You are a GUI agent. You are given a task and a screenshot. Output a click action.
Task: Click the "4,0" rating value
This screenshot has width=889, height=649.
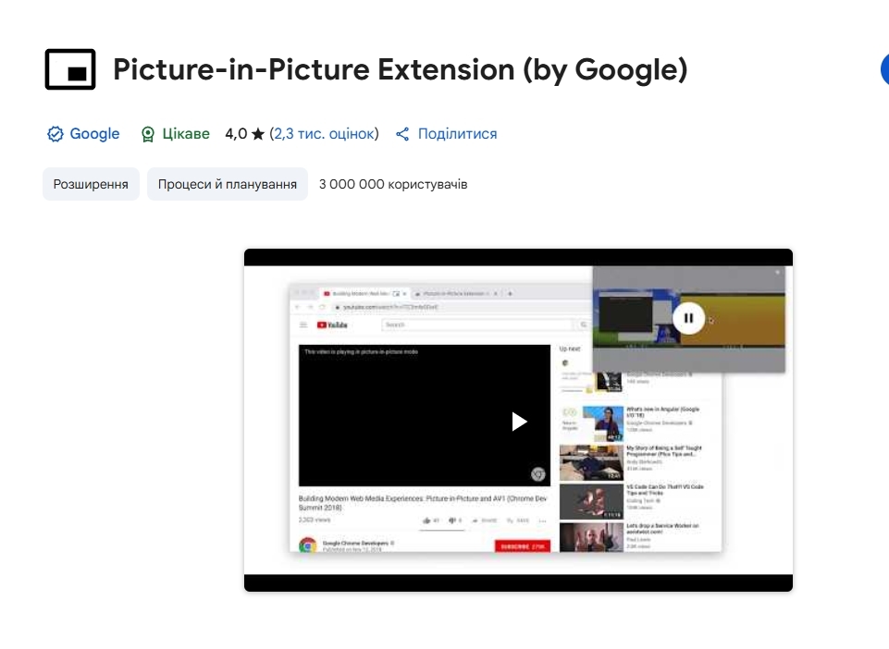[236, 134]
